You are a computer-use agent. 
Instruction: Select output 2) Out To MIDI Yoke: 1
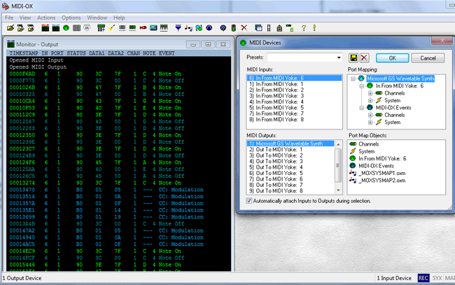pyautogui.click(x=290, y=149)
